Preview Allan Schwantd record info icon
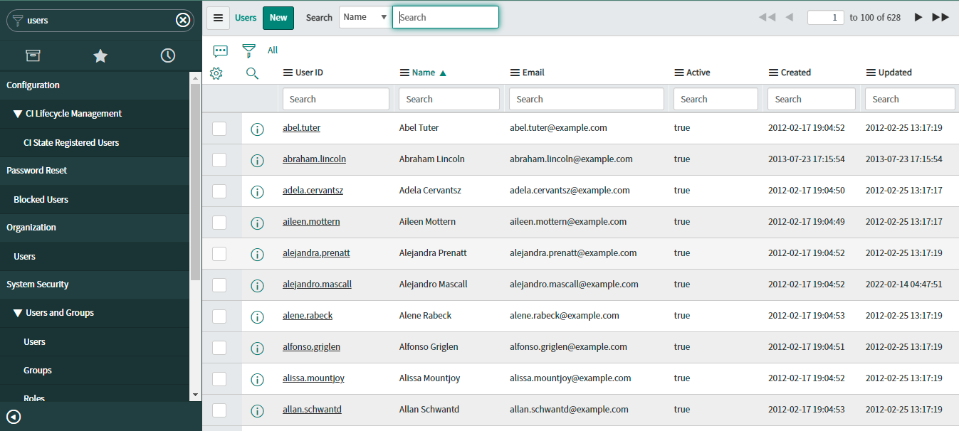 [x=258, y=410]
